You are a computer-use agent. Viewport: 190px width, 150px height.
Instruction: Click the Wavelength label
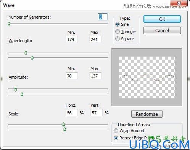20,41
